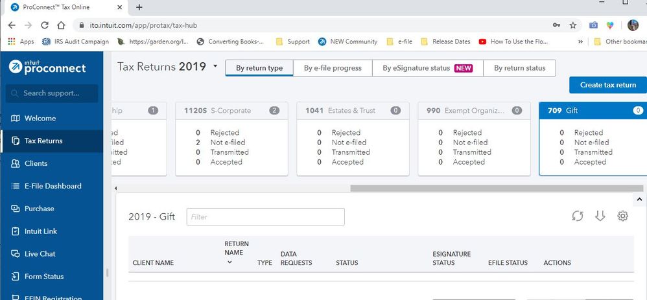This screenshot has height=300, width=647.
Task: Open the Chrome profile avatar
Action: (633, 25)
